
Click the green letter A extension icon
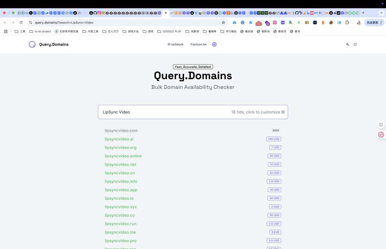click(x=298, y=22)
